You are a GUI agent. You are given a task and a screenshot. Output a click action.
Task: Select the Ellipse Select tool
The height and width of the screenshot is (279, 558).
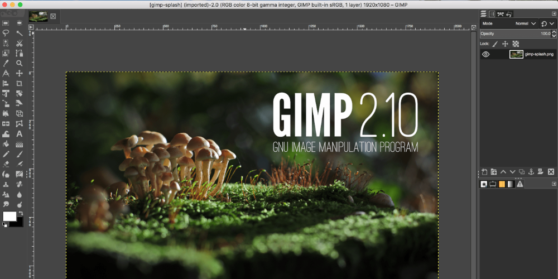click(x=19, y=23)
